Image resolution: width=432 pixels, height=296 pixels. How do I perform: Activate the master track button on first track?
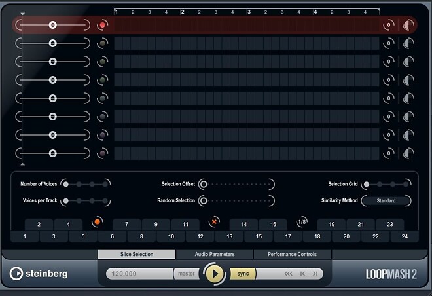coord(102,25)
